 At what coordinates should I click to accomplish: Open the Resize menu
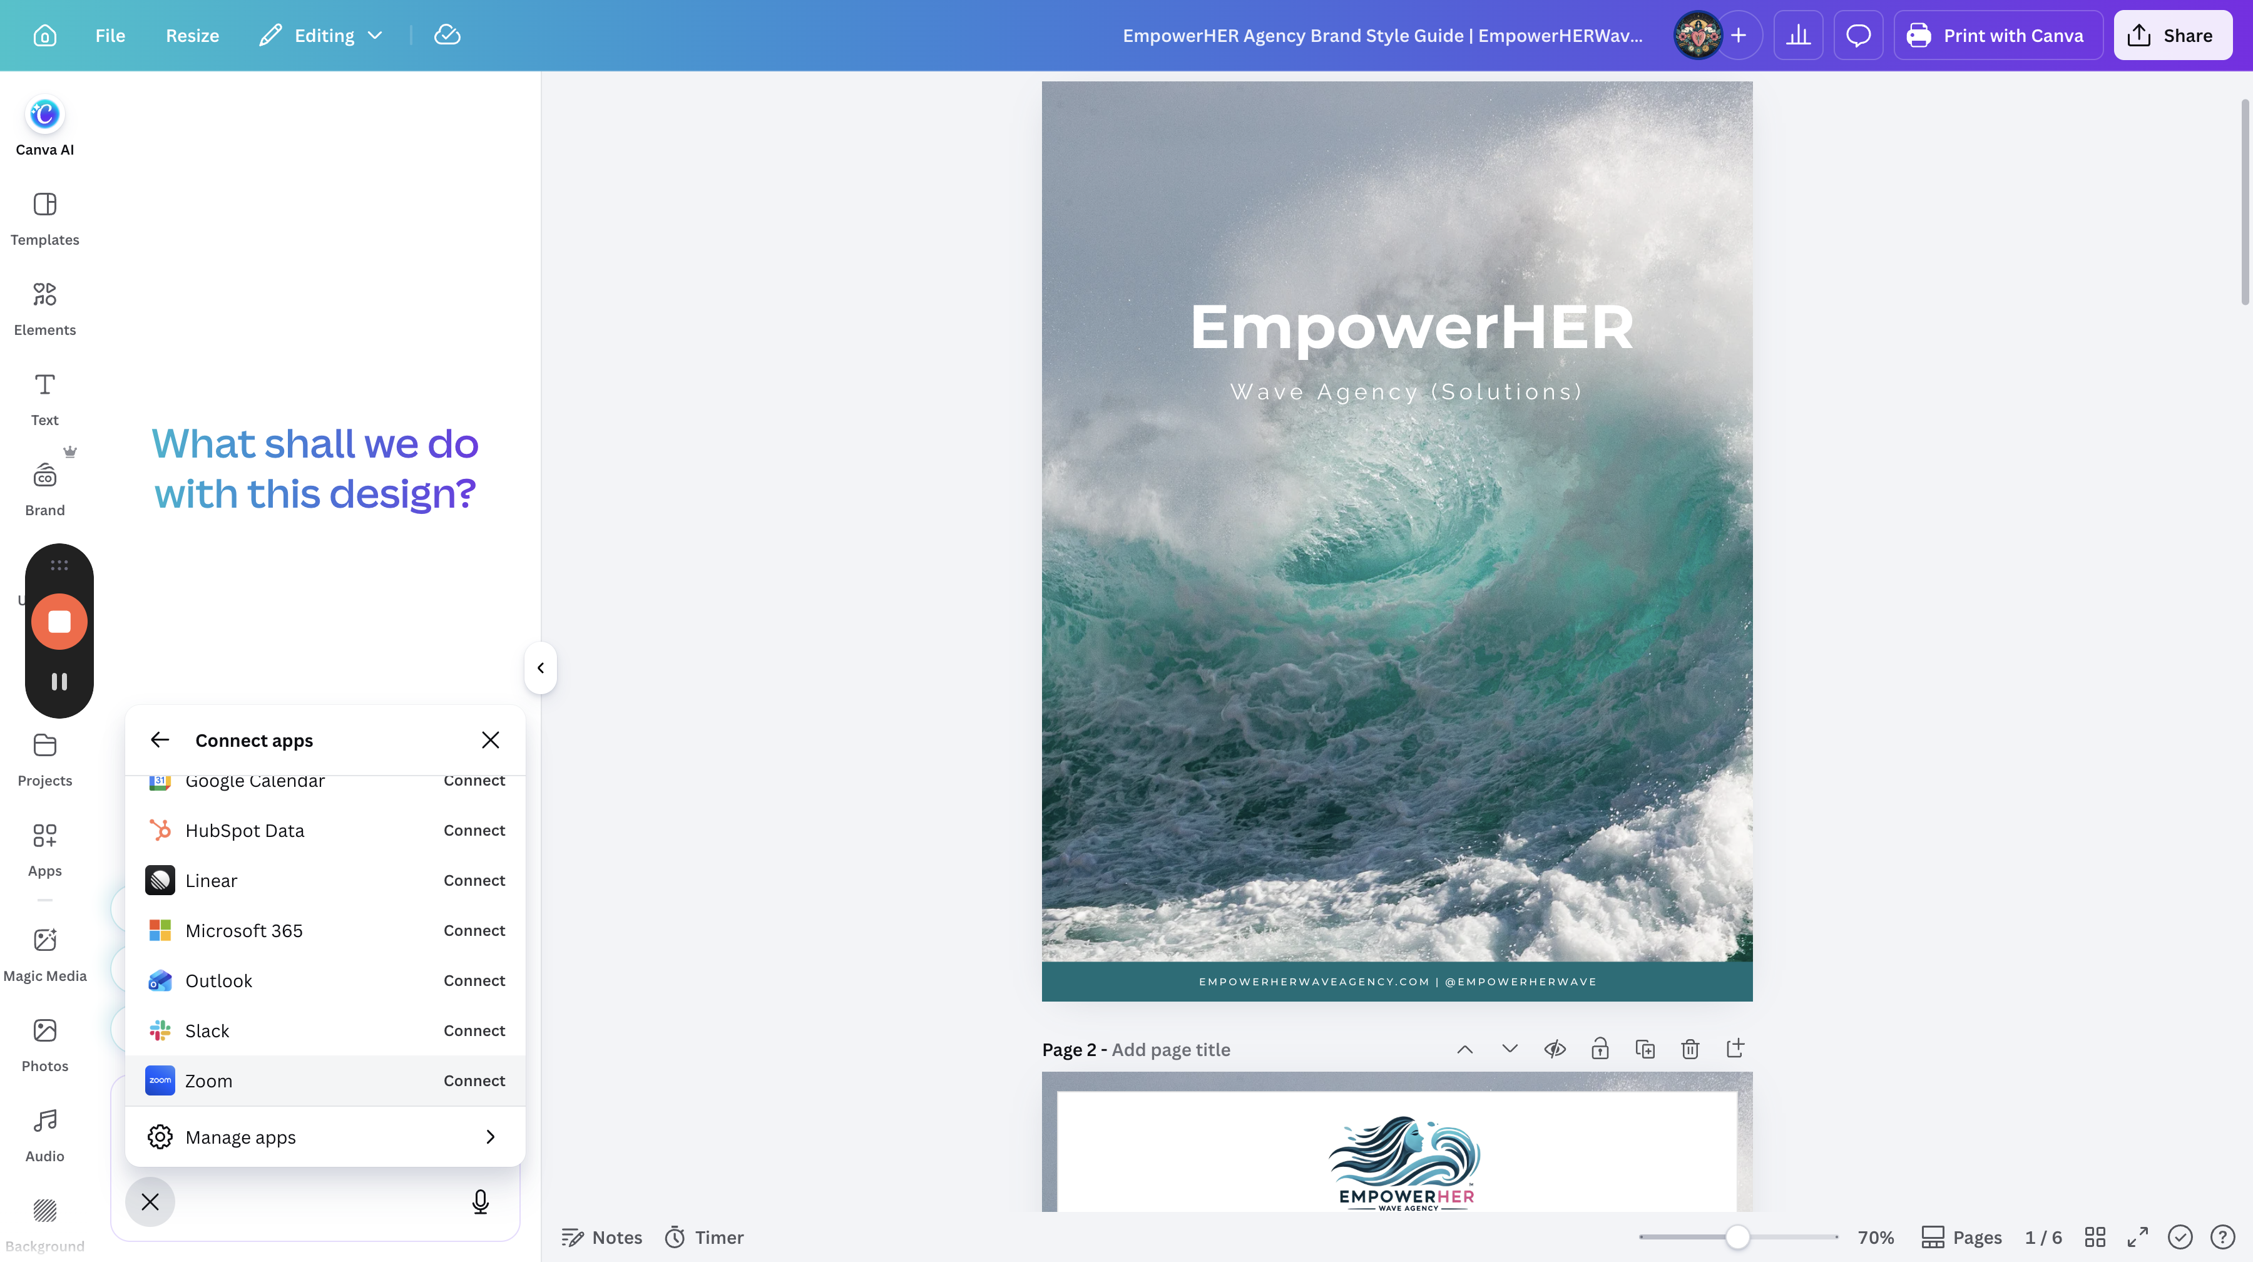(x=192, y=35)
